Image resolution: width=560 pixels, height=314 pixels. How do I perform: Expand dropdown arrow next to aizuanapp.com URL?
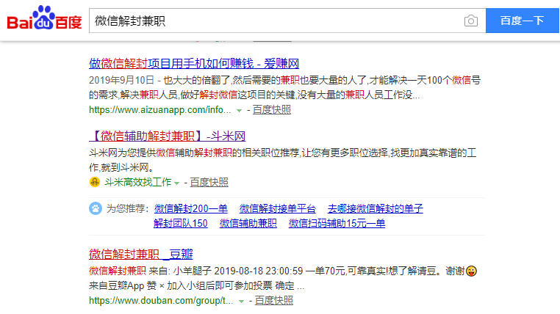[x=240, y=111]
